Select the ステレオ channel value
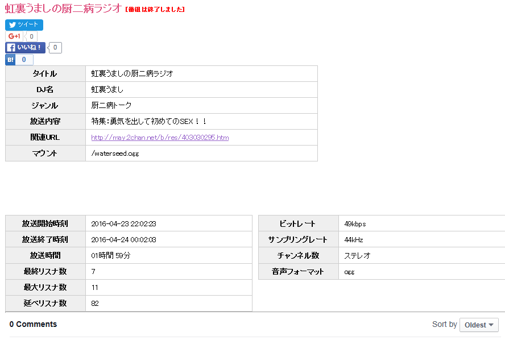505x340 pixels. point(357,256)
